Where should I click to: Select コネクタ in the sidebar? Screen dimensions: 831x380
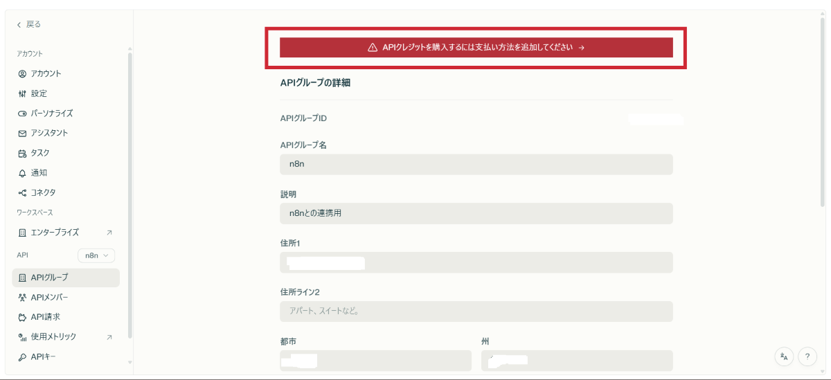point(43,192)
